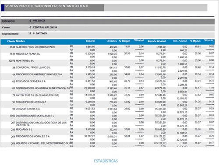The height and width of the screenshot is (166, 219).
Task: Click the importe value 3.519,00 for Mucarmy
Action: tap(90, 129)
